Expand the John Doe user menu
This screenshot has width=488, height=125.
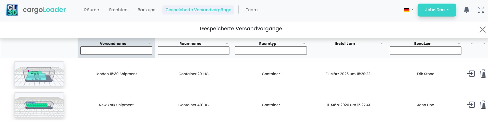[437, 10]
